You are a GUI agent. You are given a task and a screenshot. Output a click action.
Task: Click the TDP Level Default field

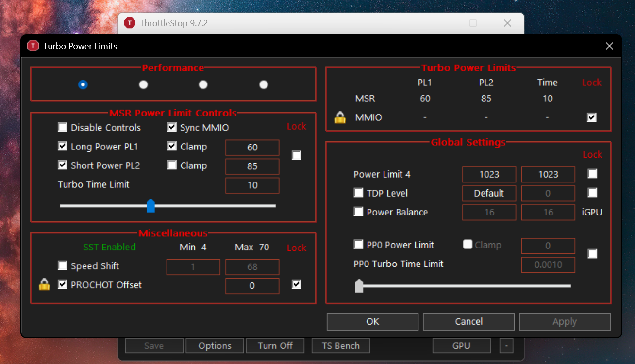click(x=489, y=193)
